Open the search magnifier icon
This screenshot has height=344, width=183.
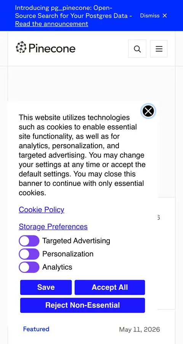(x=137, y=49)
